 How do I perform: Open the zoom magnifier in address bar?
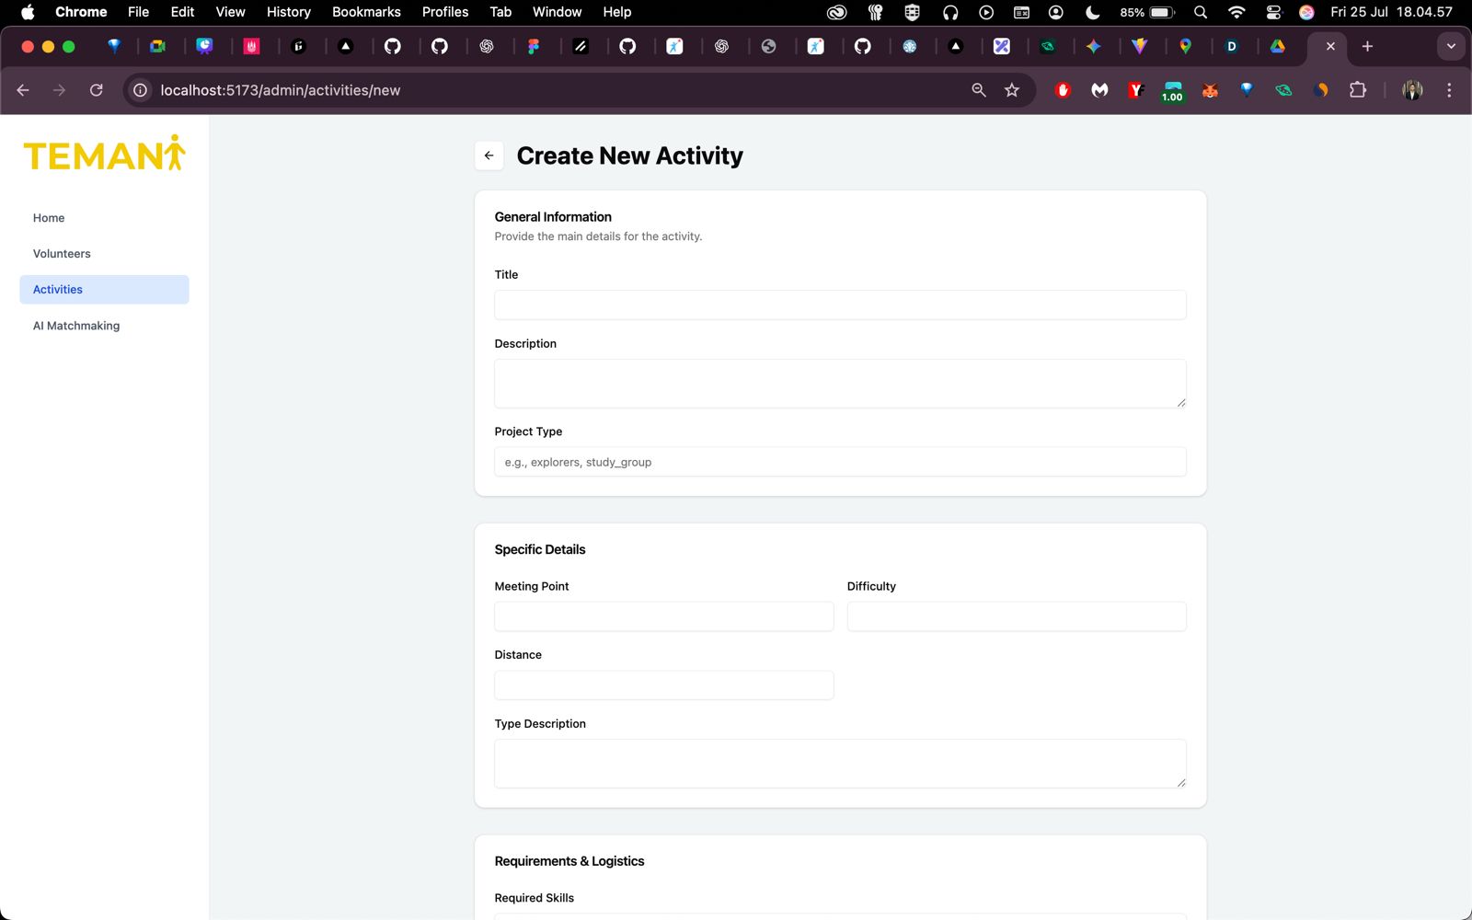pos(979,90)
